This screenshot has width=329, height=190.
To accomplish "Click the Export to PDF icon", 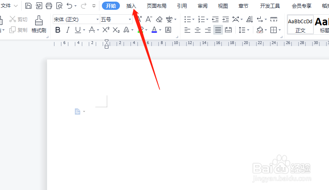I will 39,6.
